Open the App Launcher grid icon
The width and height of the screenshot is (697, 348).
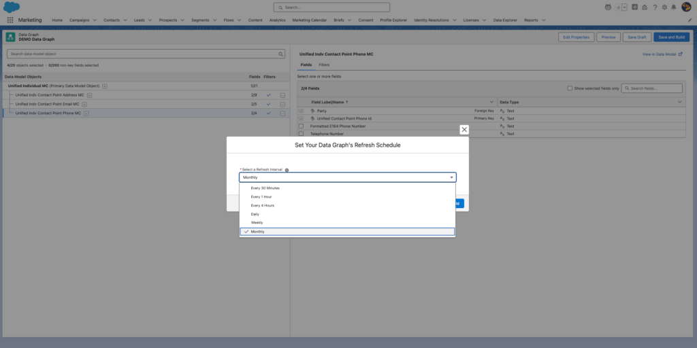(x=10, y=20)
